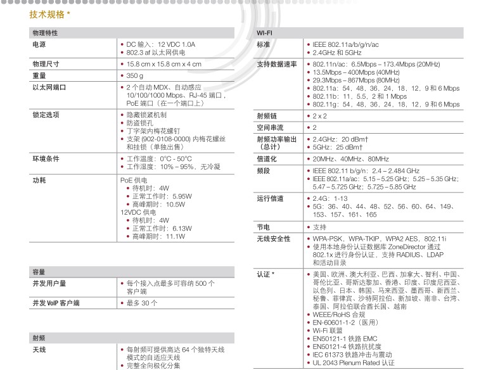Click the 802.11b data rates line

pyautogui.click(x=359, y=96)
